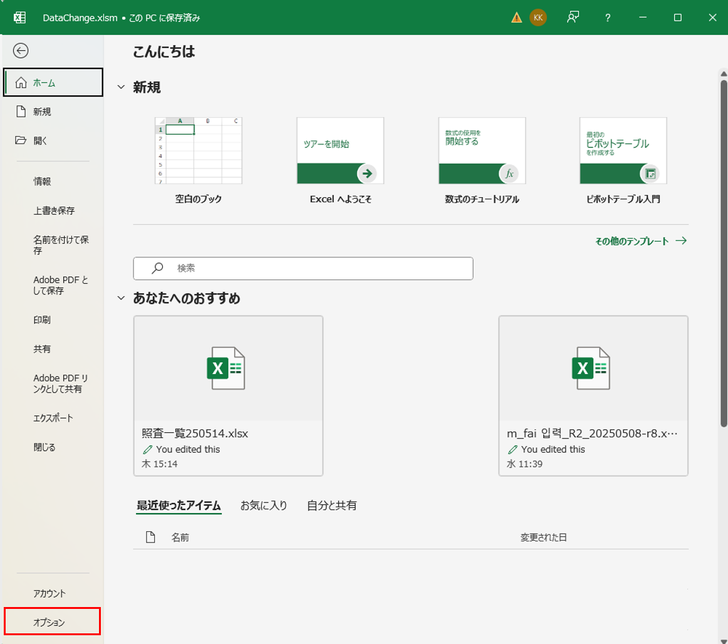Collapse the 新規 section
Viewport: 728px width, 644px height.
(x=121, y=87)
